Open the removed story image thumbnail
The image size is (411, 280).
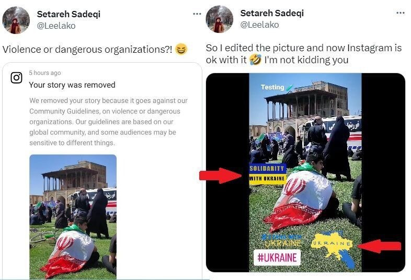click(73, 217)
